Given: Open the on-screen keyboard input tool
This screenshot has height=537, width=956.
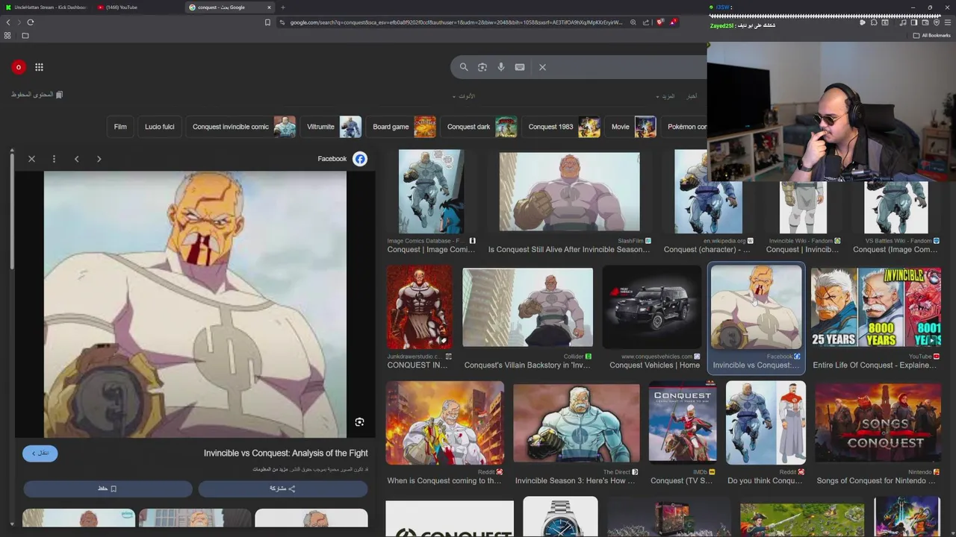Looking at the screenshot, I should click(520, 67).
